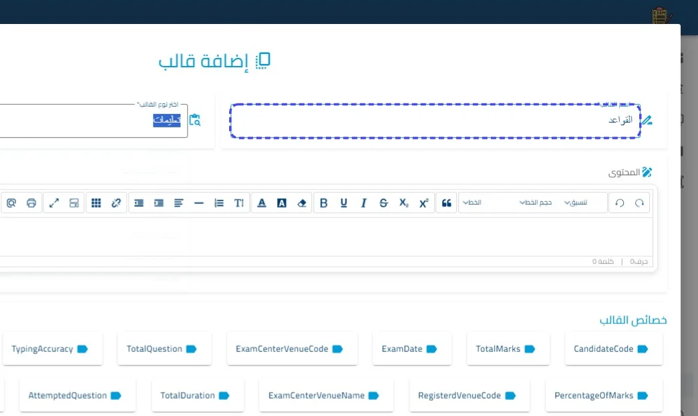The width and height of the screenshot is (698, 416).
Task: Choose the TotalDuration property tag
Action: click(198, 395)
